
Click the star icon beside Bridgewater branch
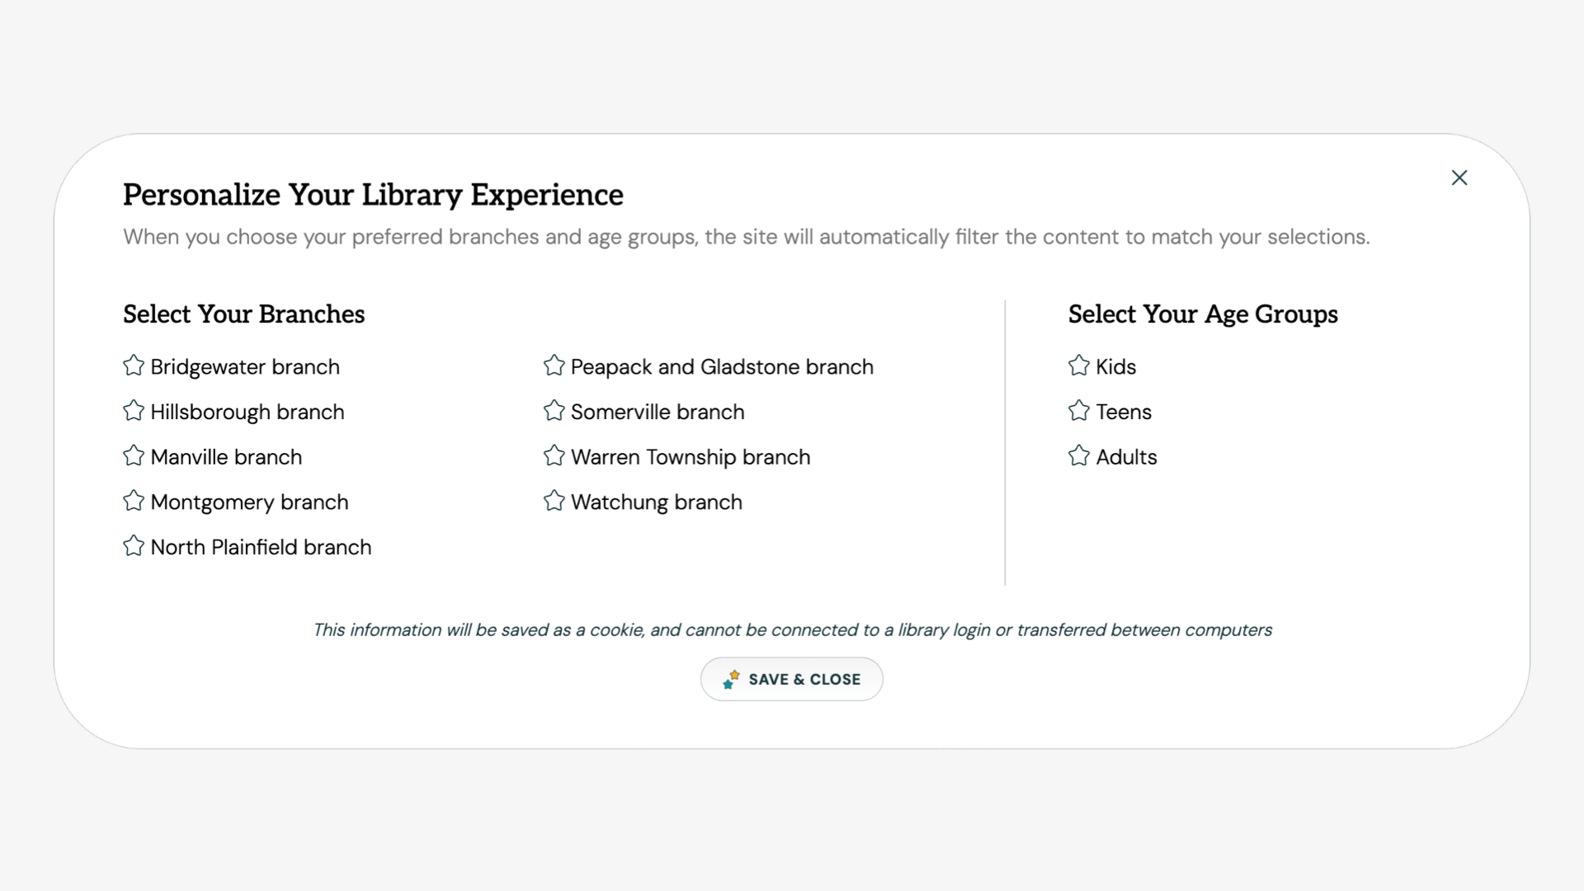click(134, 365)
